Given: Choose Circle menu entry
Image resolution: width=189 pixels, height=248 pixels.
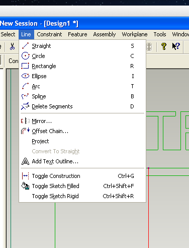Looking at the screenshot, I should pos(82,56).
